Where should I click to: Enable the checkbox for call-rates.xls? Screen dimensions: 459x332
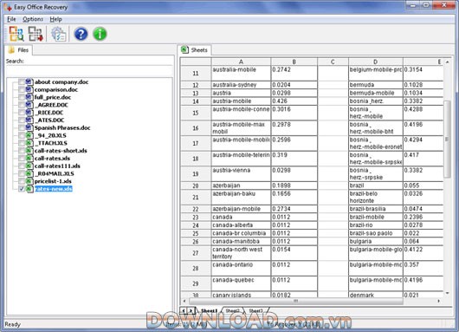click(x=22, y=158)
